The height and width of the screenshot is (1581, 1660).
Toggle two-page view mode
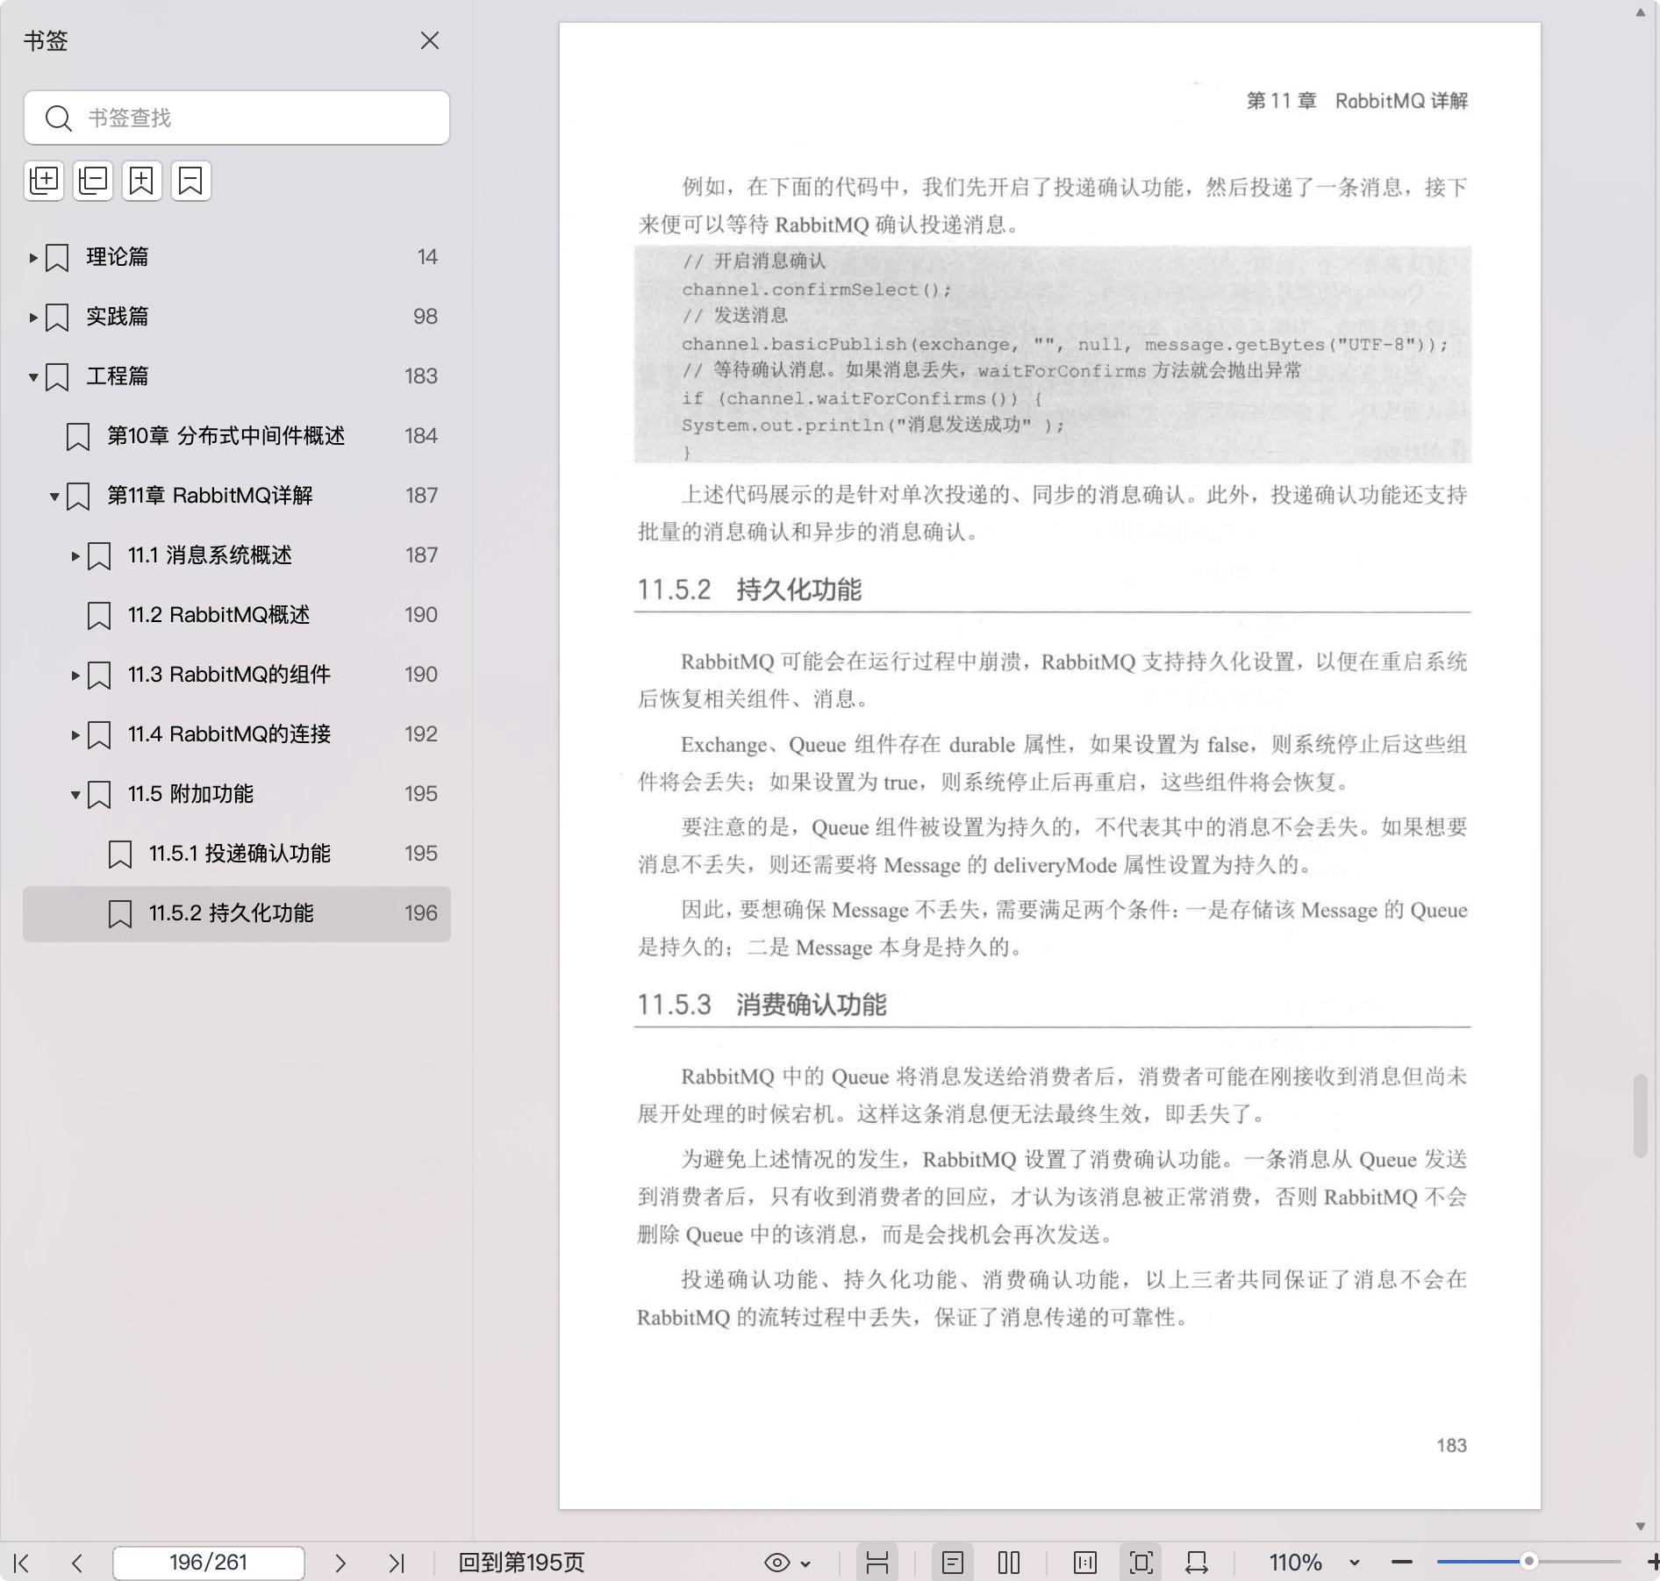tap(1009, 1563)
